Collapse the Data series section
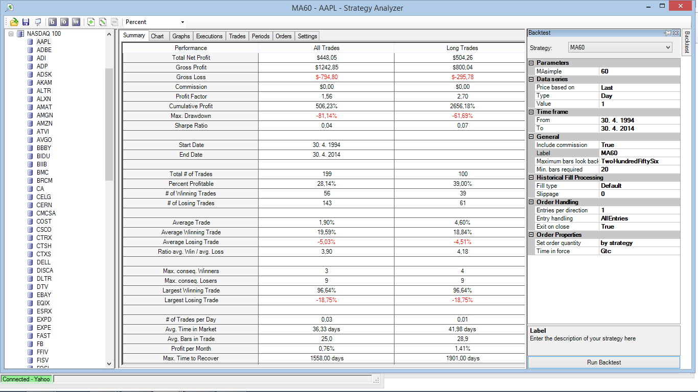 point(531,79)
